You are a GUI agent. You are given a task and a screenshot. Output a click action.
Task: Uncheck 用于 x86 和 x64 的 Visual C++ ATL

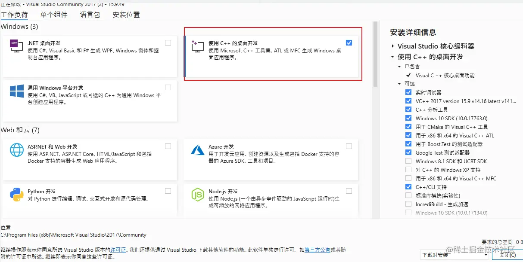tap(408, 135)
